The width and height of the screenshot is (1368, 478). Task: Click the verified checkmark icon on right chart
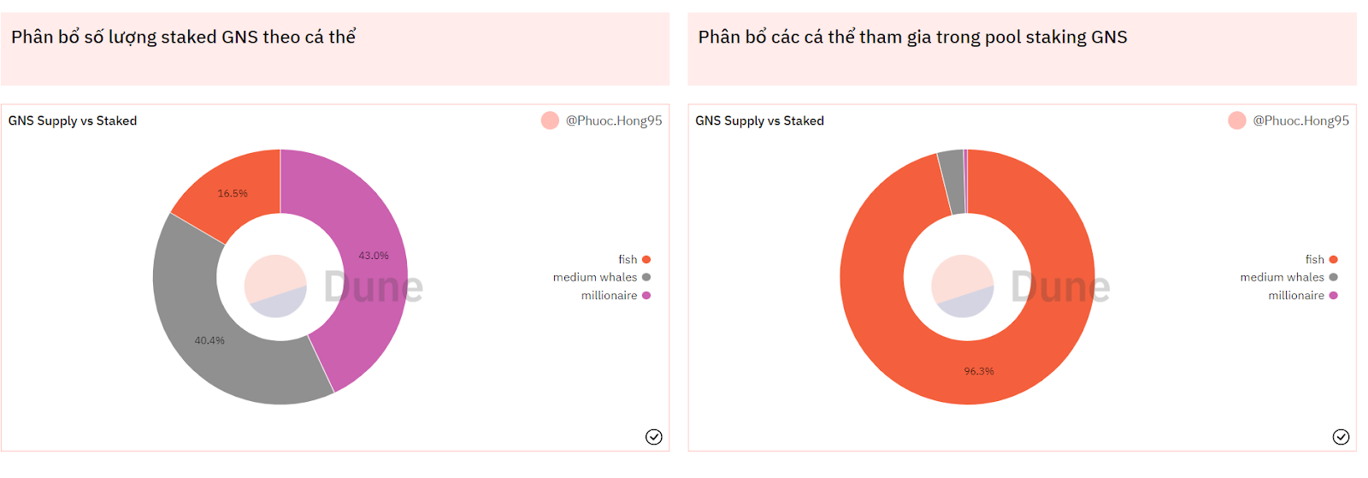[x=1341, y=437]
